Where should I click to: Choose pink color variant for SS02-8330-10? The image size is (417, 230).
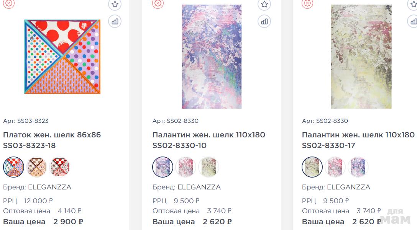[x=186, y=167]
